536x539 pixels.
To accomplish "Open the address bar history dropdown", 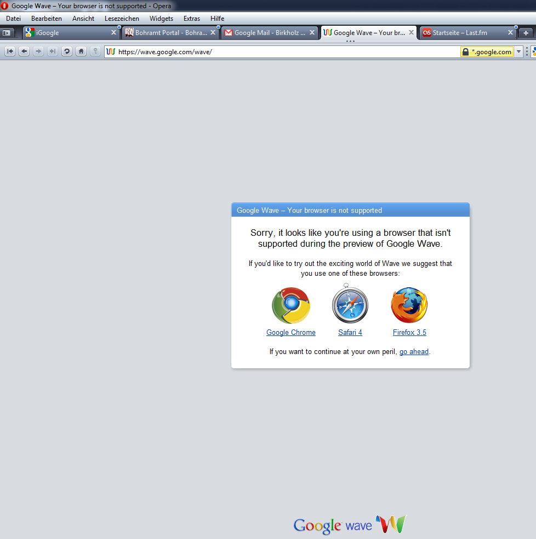I will point(518,52).
